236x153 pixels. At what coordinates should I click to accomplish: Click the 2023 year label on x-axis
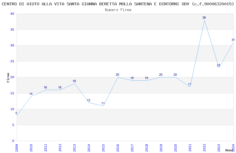pyautogui.click(x=219, y=148)
